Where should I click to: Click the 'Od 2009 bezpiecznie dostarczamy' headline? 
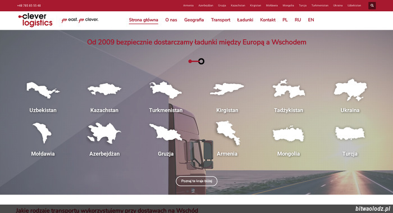point(196,42)
